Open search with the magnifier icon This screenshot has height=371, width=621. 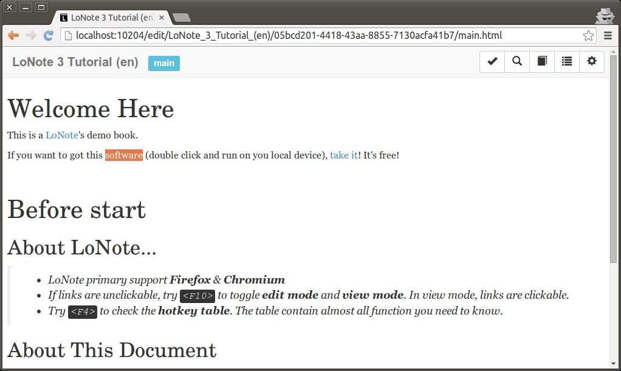coord(517,61)
